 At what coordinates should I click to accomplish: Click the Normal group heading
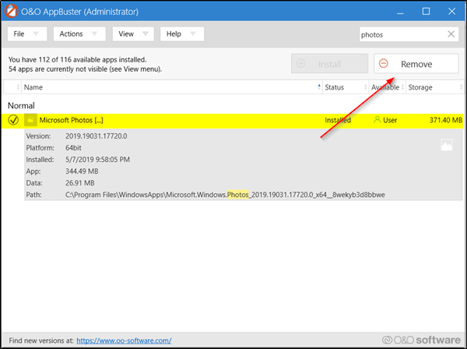tap(21, 106)
